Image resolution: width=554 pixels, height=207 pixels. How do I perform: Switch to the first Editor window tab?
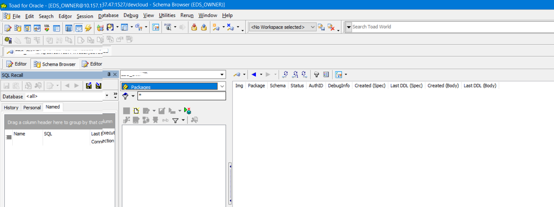(17, 64)
